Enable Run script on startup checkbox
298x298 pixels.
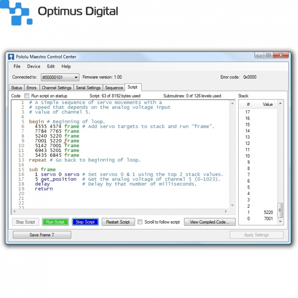point(26,96)
